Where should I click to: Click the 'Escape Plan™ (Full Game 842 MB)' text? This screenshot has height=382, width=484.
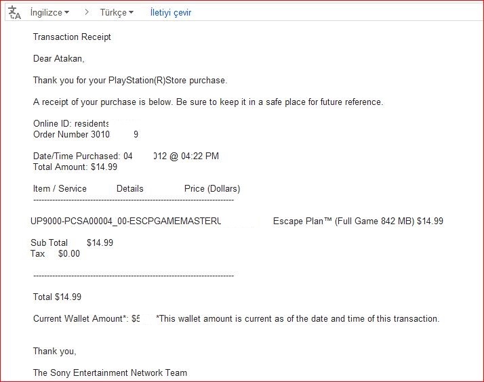[x=344, y=221]
